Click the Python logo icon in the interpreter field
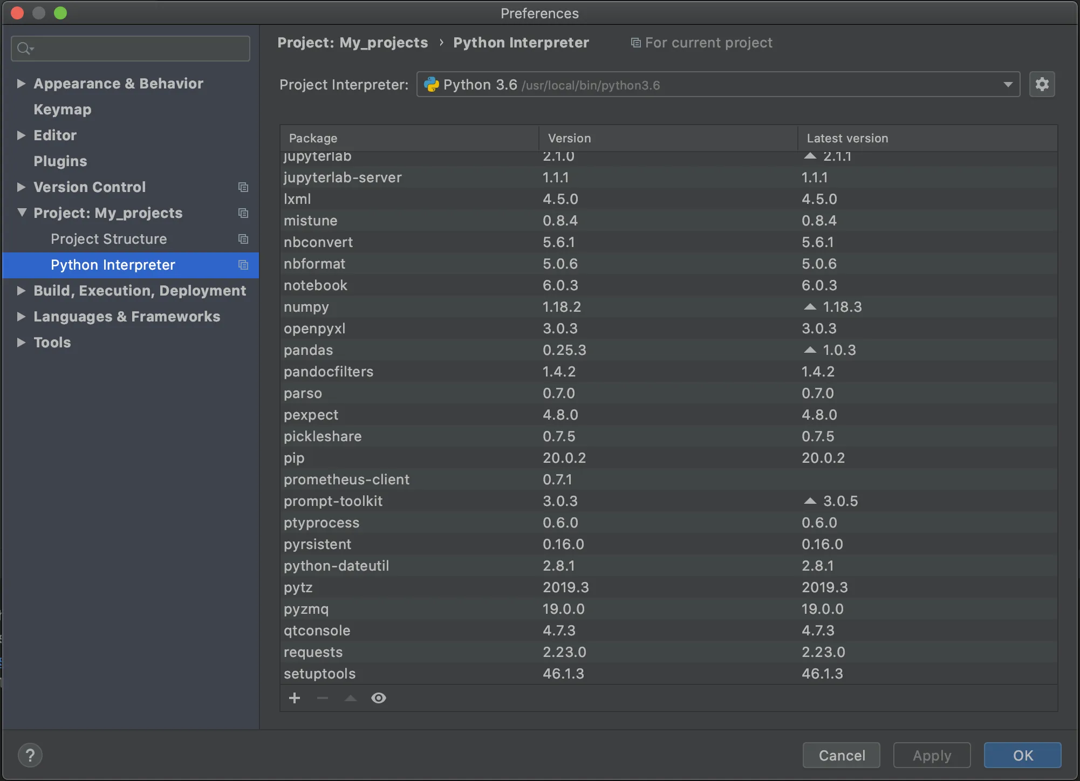Image resolution: width=1080 pixels, height=781 pixels. (432, 85)
